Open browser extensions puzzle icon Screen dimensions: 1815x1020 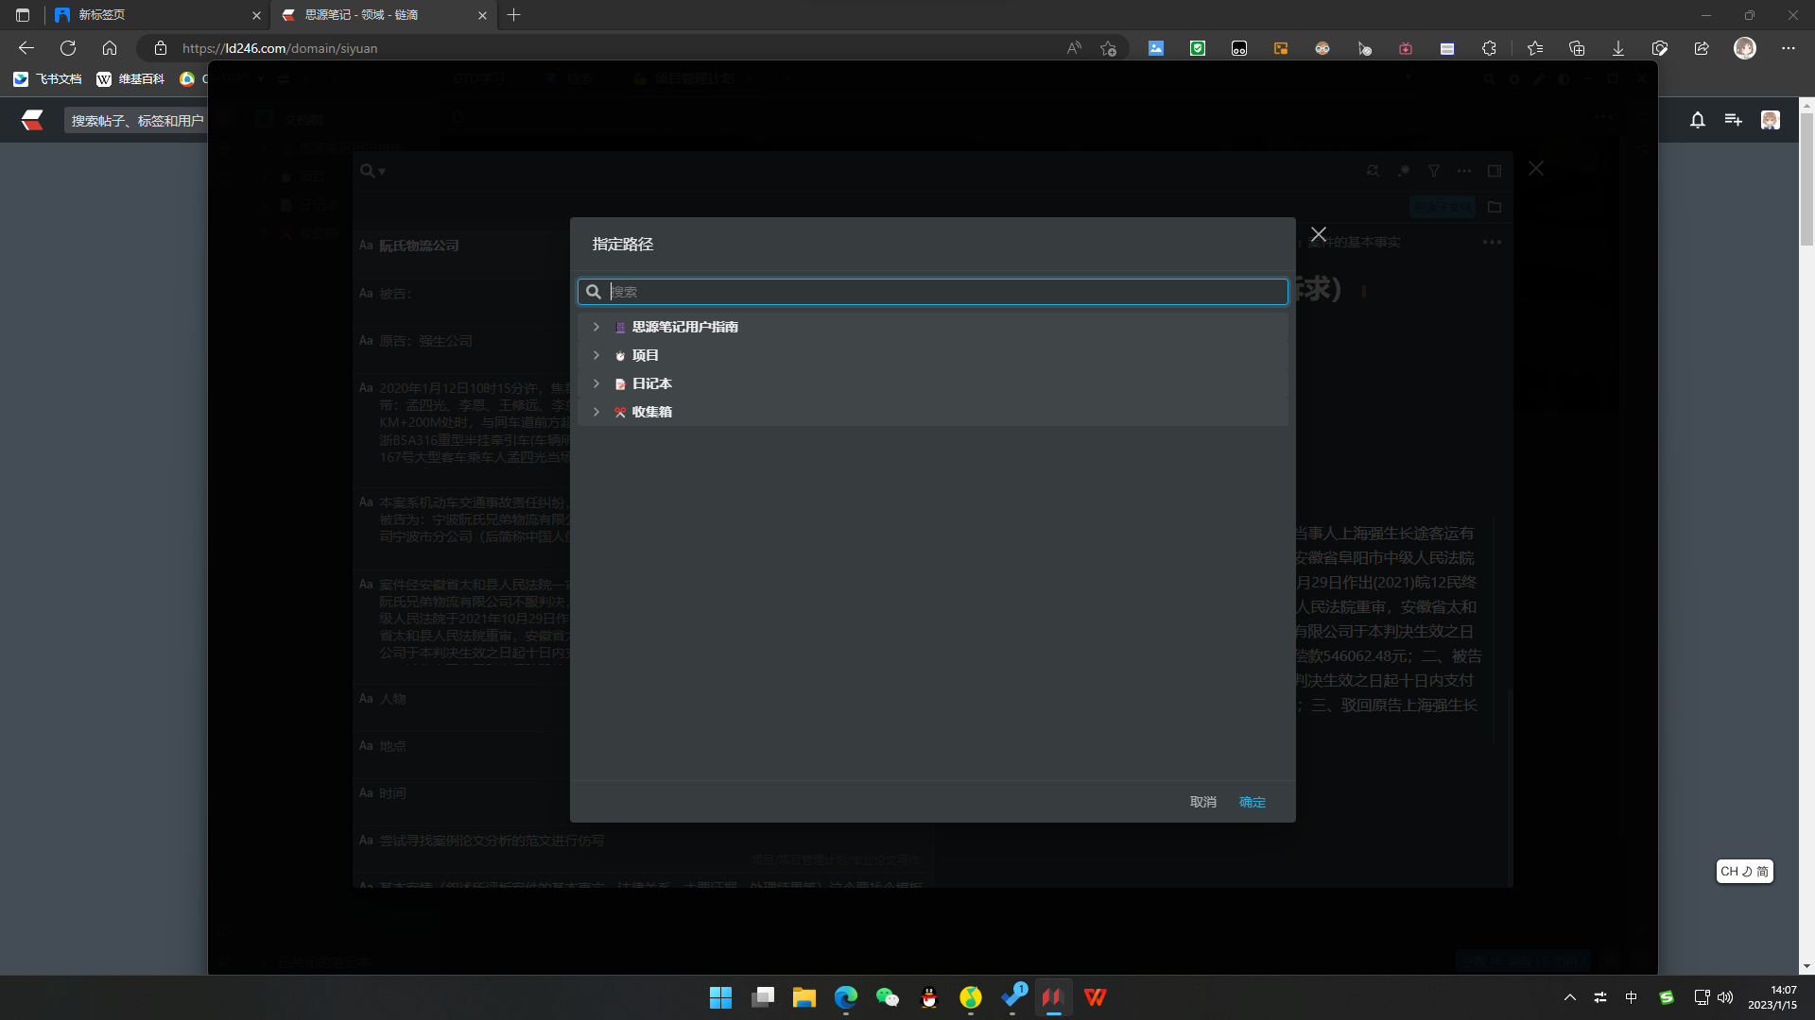click(x=1489, y=48)
